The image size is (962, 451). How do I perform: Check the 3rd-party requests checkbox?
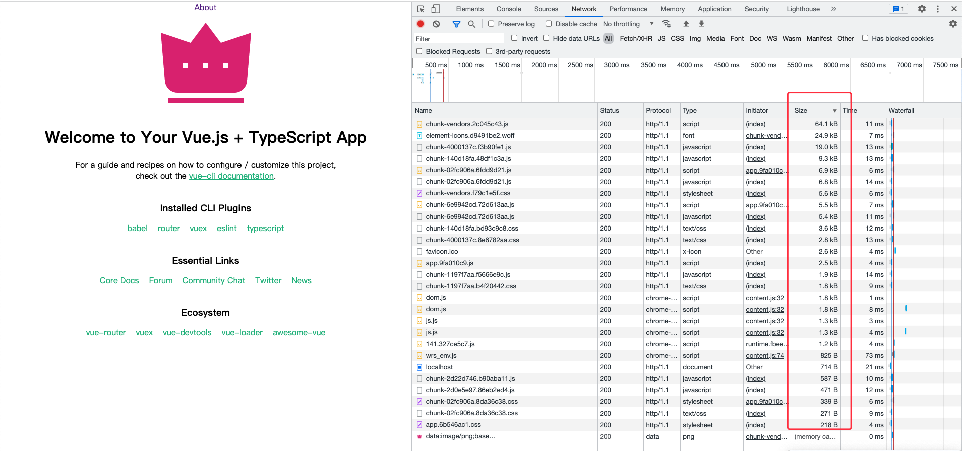pos(489,51)
